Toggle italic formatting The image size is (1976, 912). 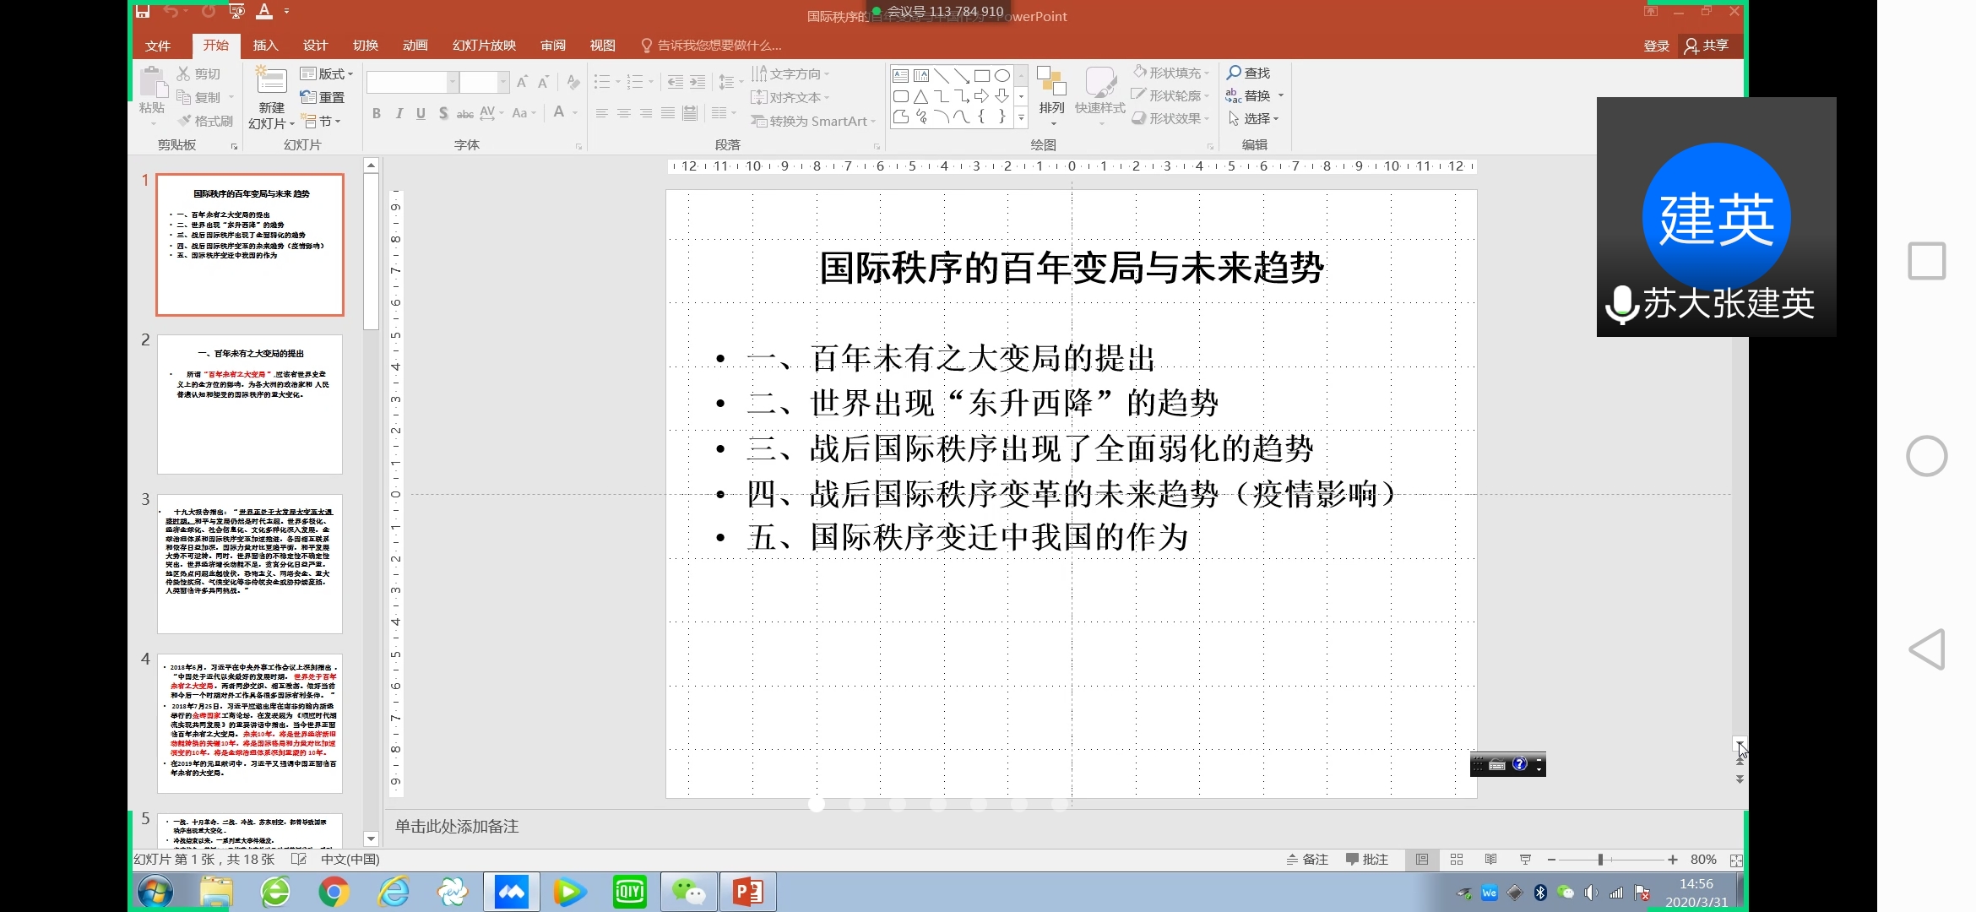(x=399, y=113)
